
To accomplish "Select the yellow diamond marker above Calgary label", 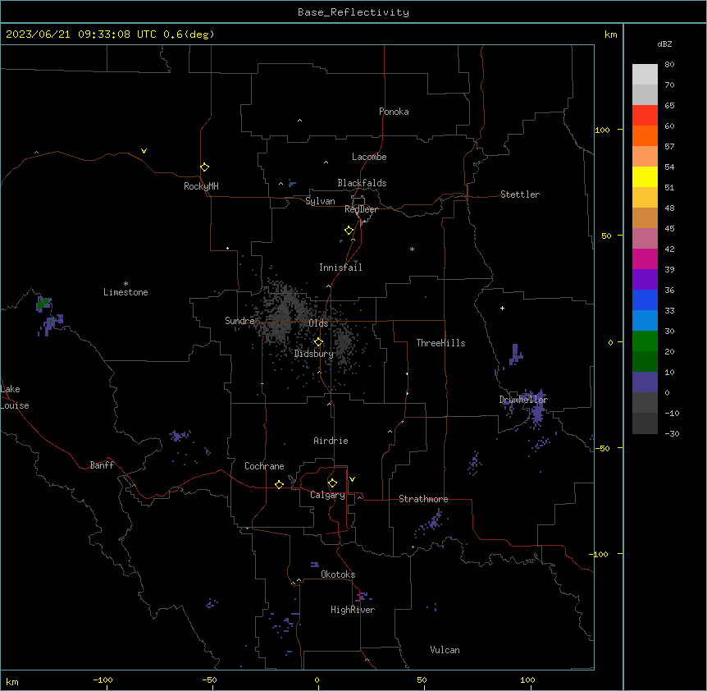I will point(332,483).
